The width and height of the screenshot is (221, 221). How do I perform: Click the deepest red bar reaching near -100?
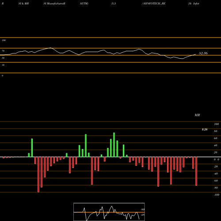pyautogui.click(x=38, y=175)
